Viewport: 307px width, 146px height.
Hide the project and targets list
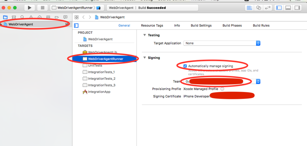click(x=76, y=25)
